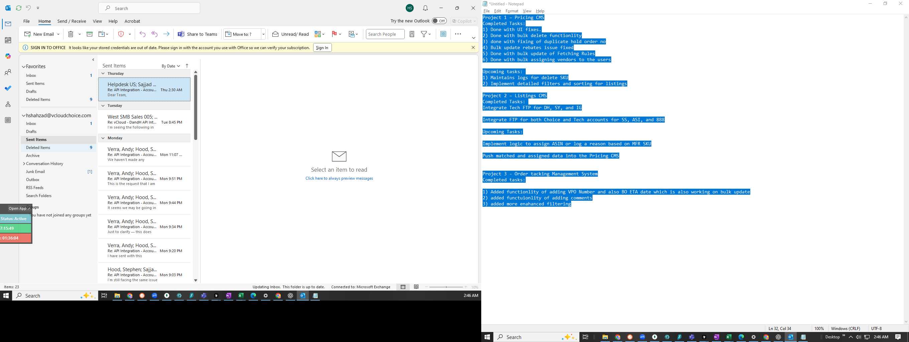Open the ribbon overflow three-dots menu
Image resolution: width=909 pixels, height=342 pixels.
point(458,34)
